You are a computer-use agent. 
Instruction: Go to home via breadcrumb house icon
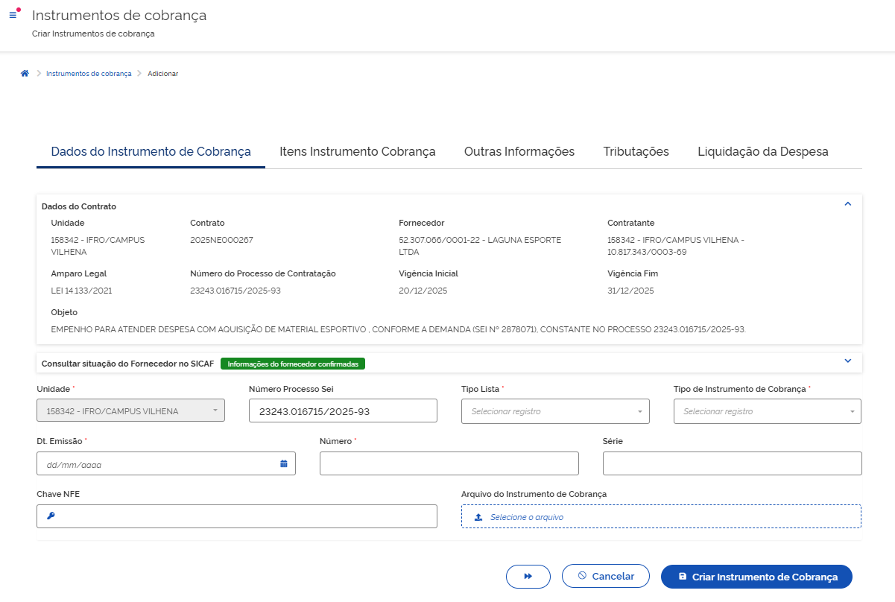click(25, 74)
